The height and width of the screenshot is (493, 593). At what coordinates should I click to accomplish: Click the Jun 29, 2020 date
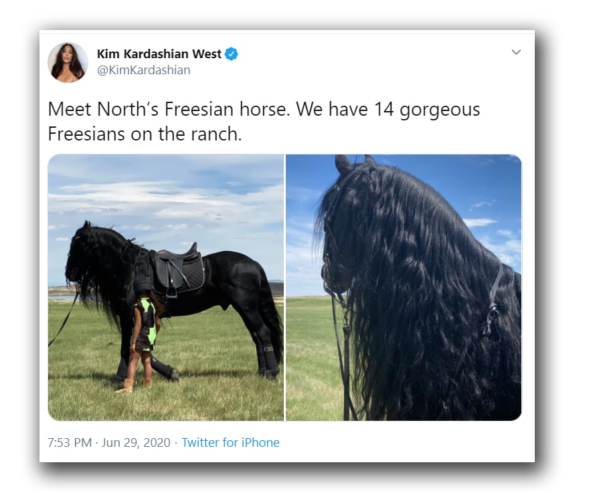click(136, 442)
